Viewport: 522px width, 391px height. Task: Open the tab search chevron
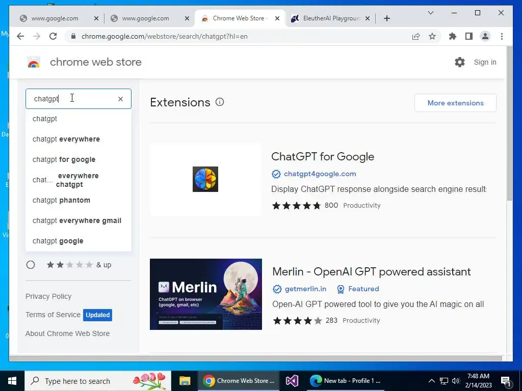click(430, 13)
